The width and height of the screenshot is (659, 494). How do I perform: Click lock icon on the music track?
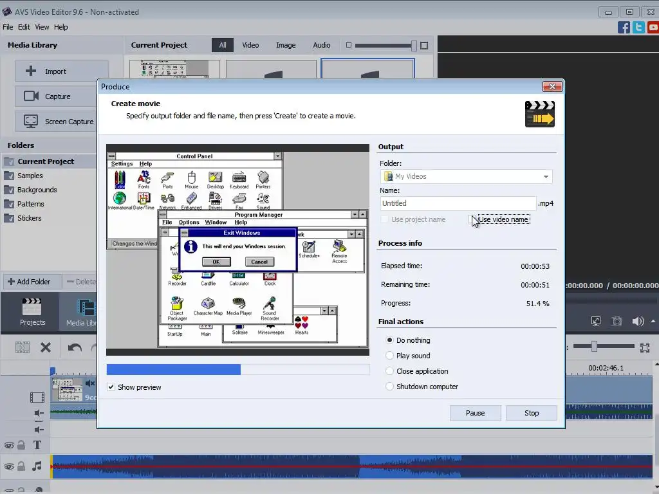[x=21, y=466]
